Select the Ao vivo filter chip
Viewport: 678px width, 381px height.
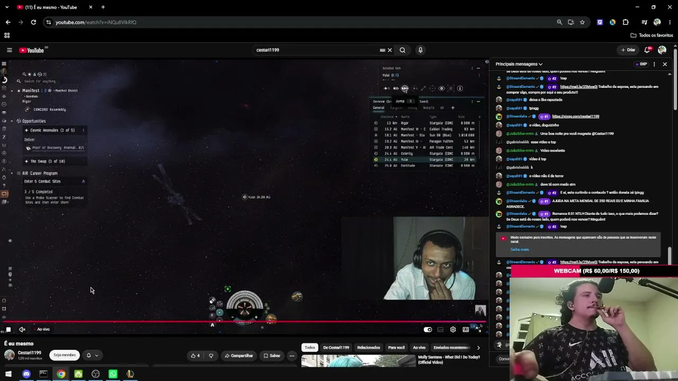[x=419, y=348]
